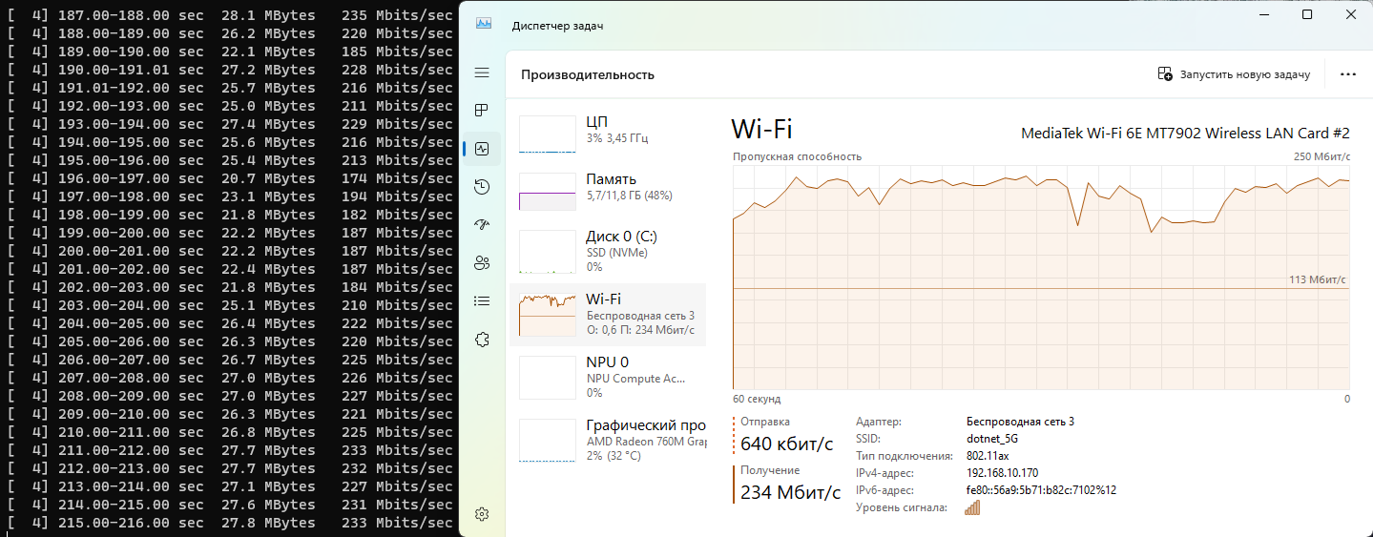The image size is (1373, 537).
Task: Go to the Processes page icon
Action: point(482,110)
